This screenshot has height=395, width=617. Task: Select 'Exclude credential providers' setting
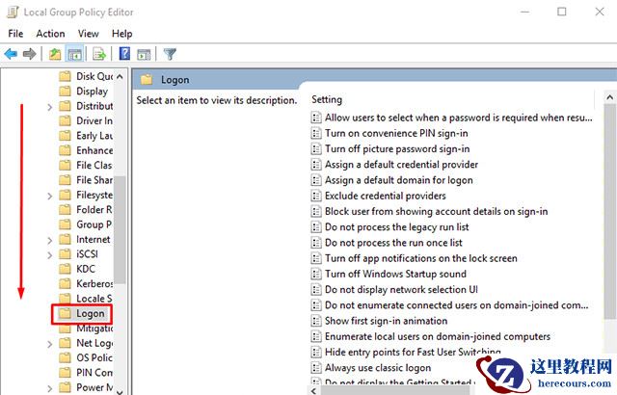point(378,196)
